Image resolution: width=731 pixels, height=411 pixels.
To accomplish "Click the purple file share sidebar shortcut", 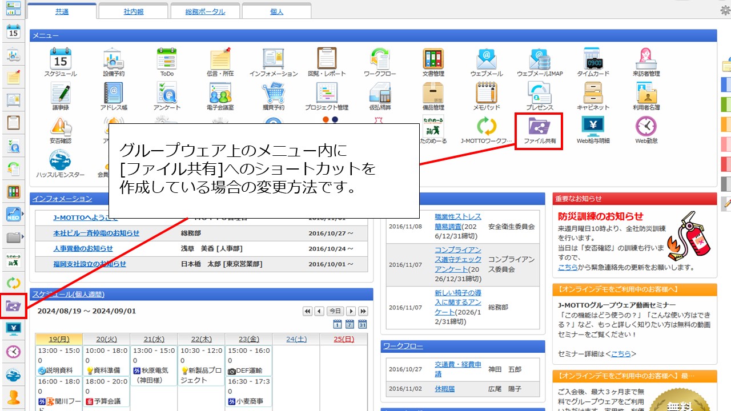I will pyautogui.click(x=13, y=306).
